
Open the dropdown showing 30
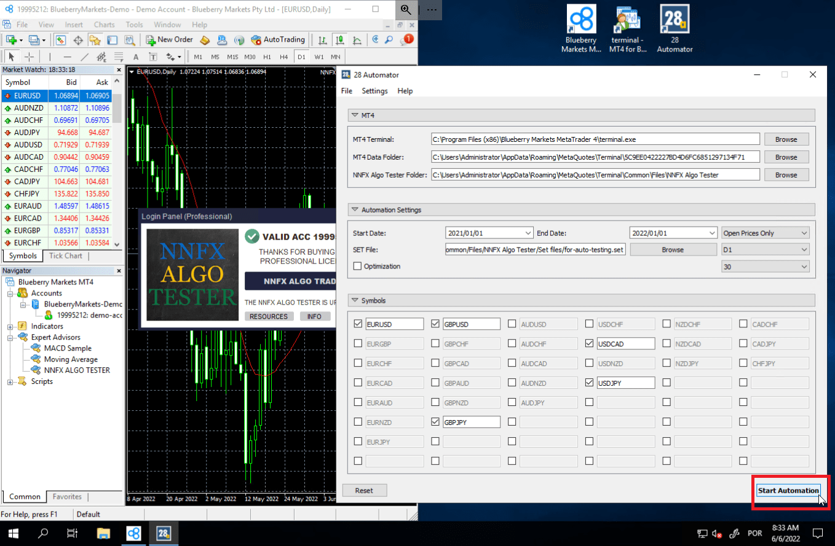(766, 267)
